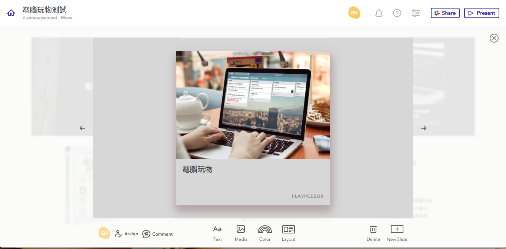This screenshot has height=249, width=506.
Task: Add a New Slide
Action: tap(397, 233)
